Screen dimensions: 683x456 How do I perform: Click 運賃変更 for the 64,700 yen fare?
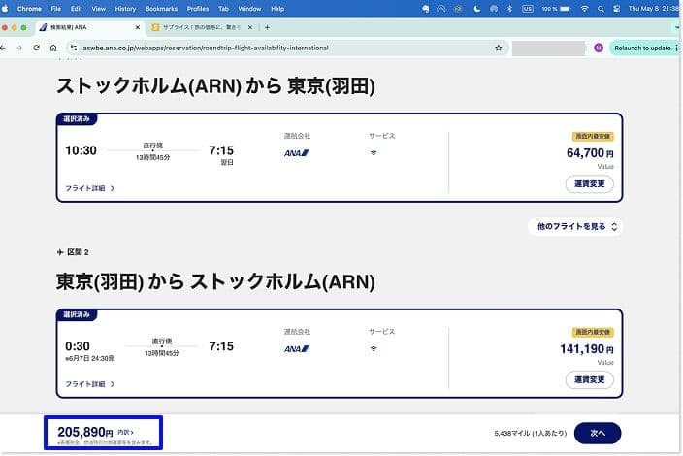click(589, 183)
